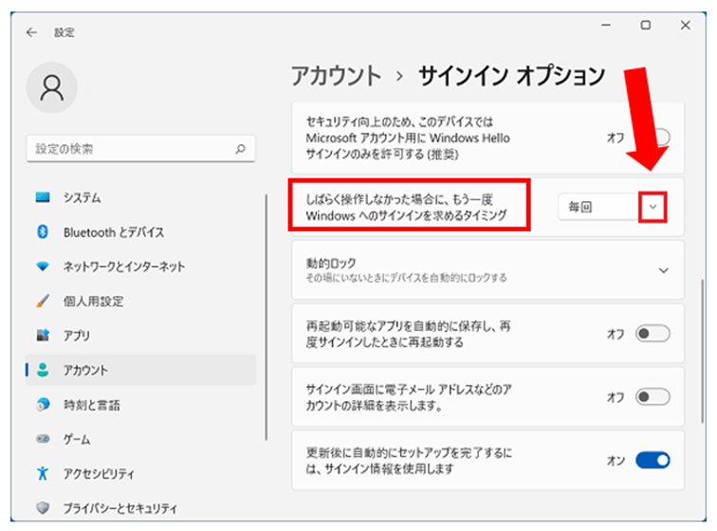Click into 設定の検索 search field
The height and width of the screenshot is (531, 717).
point(140,149)
